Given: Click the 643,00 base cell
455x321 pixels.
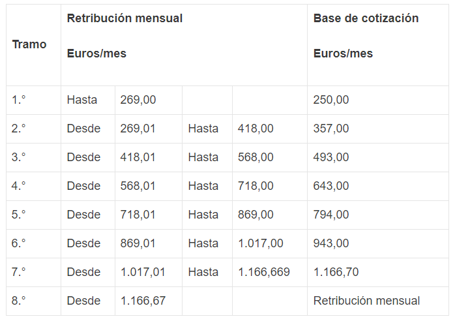Looking at the screenshot, I should tap(331, 186).
